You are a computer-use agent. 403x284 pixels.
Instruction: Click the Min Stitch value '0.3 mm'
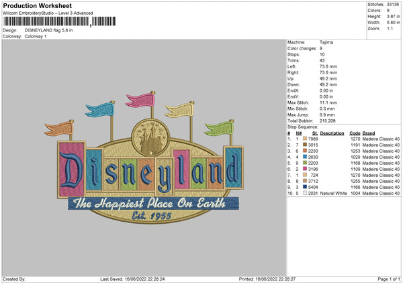click(327, 109)
